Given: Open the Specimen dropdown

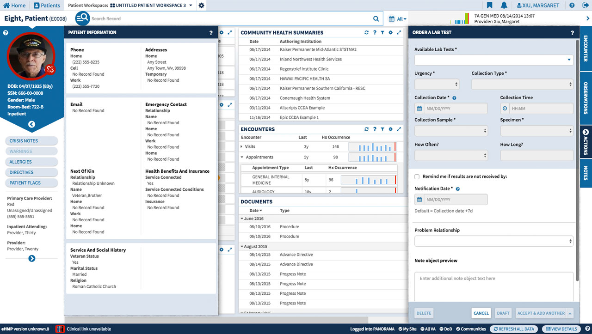Looking at the screenshot, I should coord(537,131).
